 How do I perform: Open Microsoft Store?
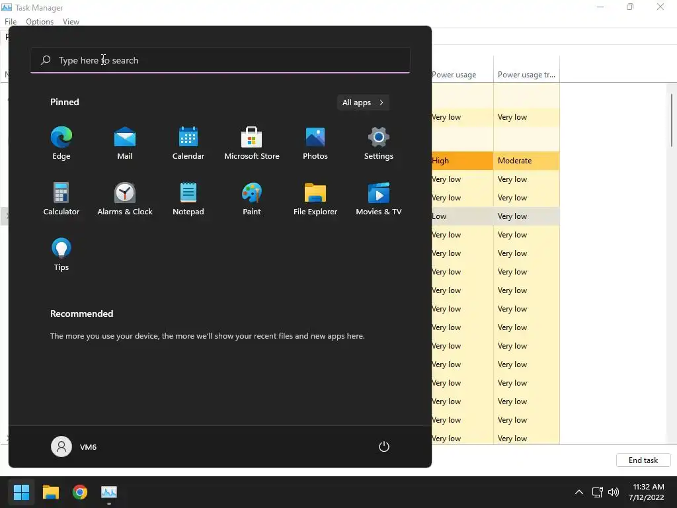[252, 144]
